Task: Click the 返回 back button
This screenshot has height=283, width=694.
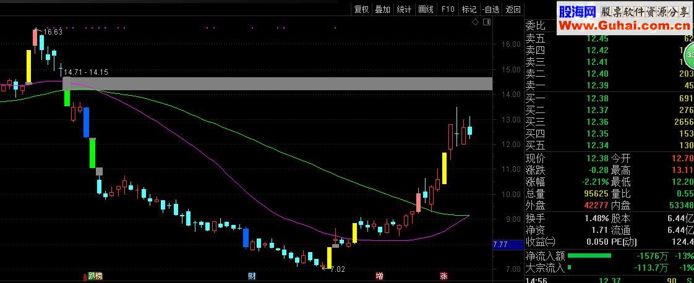Action: tap(513, 9)
